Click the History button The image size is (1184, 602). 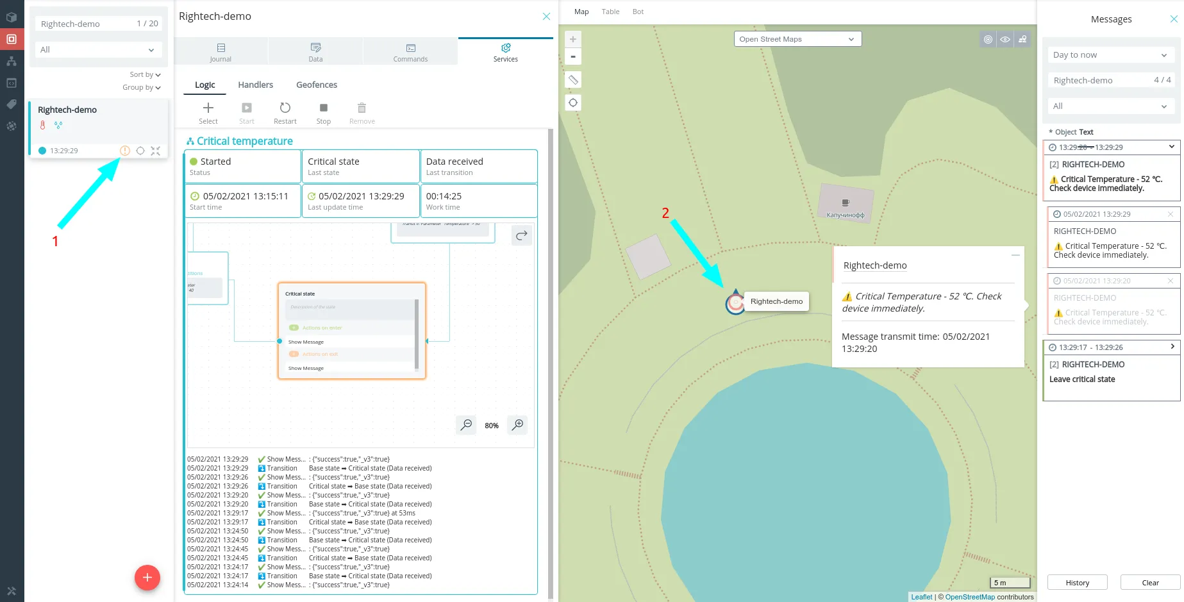pyautogui.click(x=1078, y=583)
